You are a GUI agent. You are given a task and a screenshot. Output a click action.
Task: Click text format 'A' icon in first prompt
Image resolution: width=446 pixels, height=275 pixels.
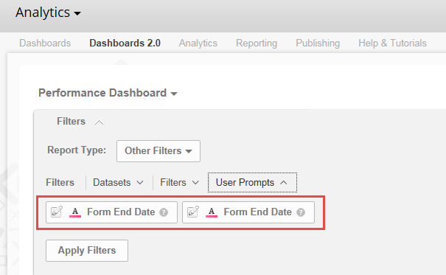(x=75, y=212)
